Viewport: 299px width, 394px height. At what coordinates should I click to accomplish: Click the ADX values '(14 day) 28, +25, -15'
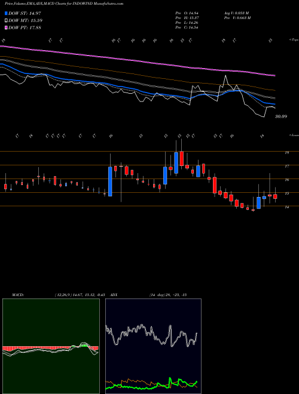(167, 295)
